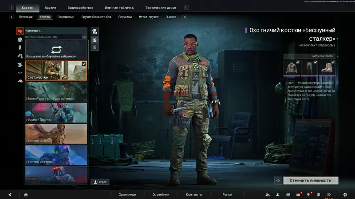This screenshot has width=355, height=199.
Task: Select Снаряжение sub-tab
Action: click(66, 17)
